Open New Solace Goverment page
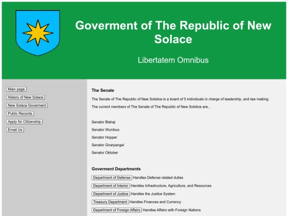Screen dimensions: 288x216 [27, 106]
